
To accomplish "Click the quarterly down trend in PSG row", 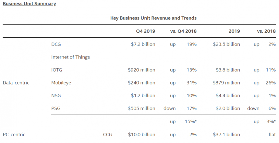I will pos(169,108).
